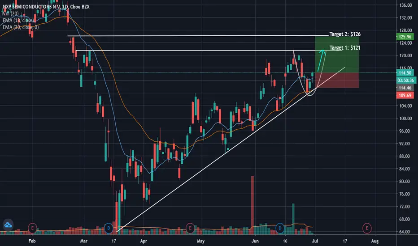
Task: Select the red stop-loss zone of long position
Action: pos(337,80)
